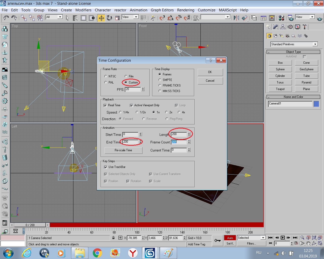Toggle the Set Key mode key icon
The height and width of the screenshot is (259, 324).
point(217,240)
